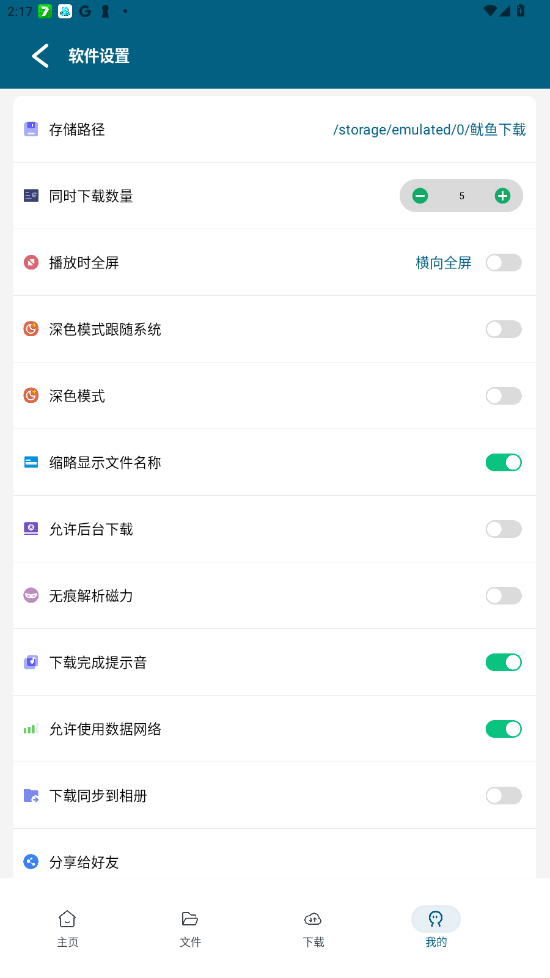Enable 允许后台下载 background download

(504, 529)
